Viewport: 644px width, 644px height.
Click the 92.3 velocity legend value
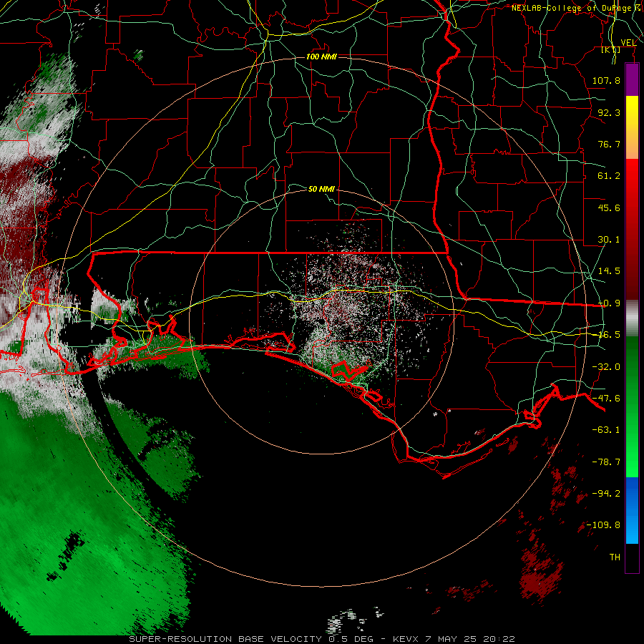609,112
